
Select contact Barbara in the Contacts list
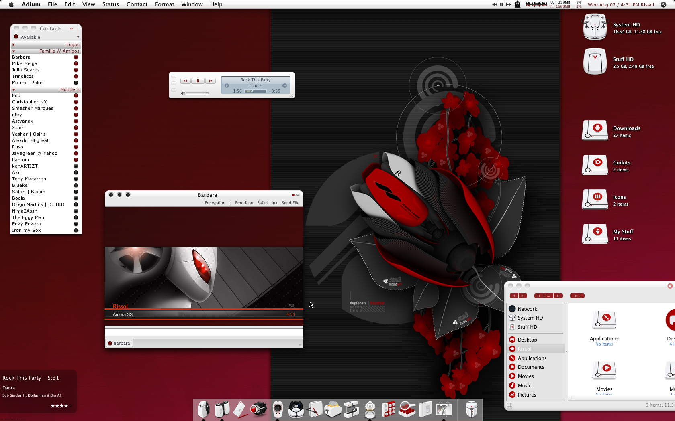click(x=46, y=57)
